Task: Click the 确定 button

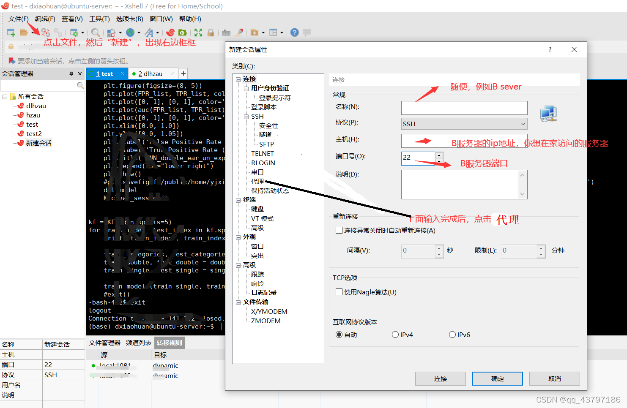Action: point(497,378)
